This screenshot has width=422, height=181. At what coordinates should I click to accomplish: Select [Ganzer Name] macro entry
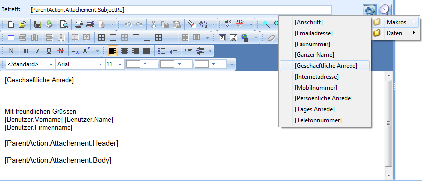(325, 55)
